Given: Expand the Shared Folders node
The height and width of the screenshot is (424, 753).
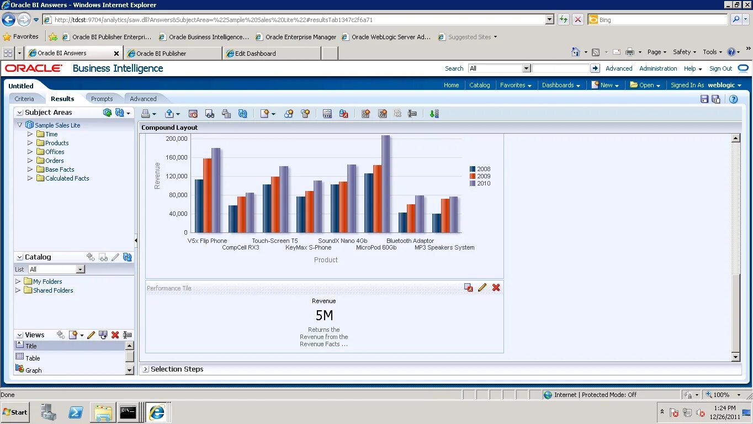Looking at the screenshot, I should pyautogui.click(x=18, y=290).
